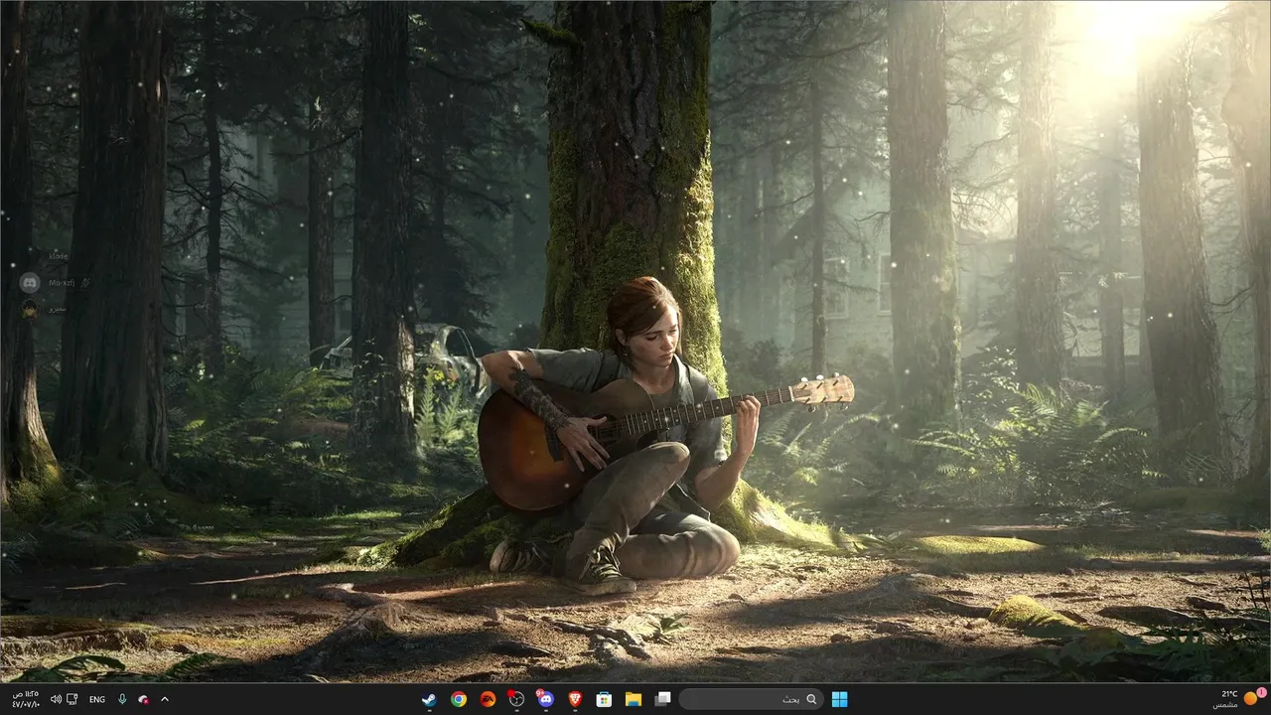Click the overlay username klode
The image size is (1271, 715).
(x=59, y=256)
